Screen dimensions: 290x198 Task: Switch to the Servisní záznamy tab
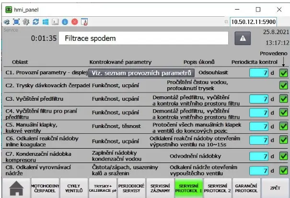[x=160, y=188]
